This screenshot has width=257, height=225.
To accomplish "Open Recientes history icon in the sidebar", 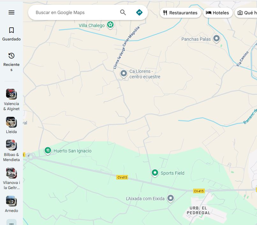I will 11,55.
